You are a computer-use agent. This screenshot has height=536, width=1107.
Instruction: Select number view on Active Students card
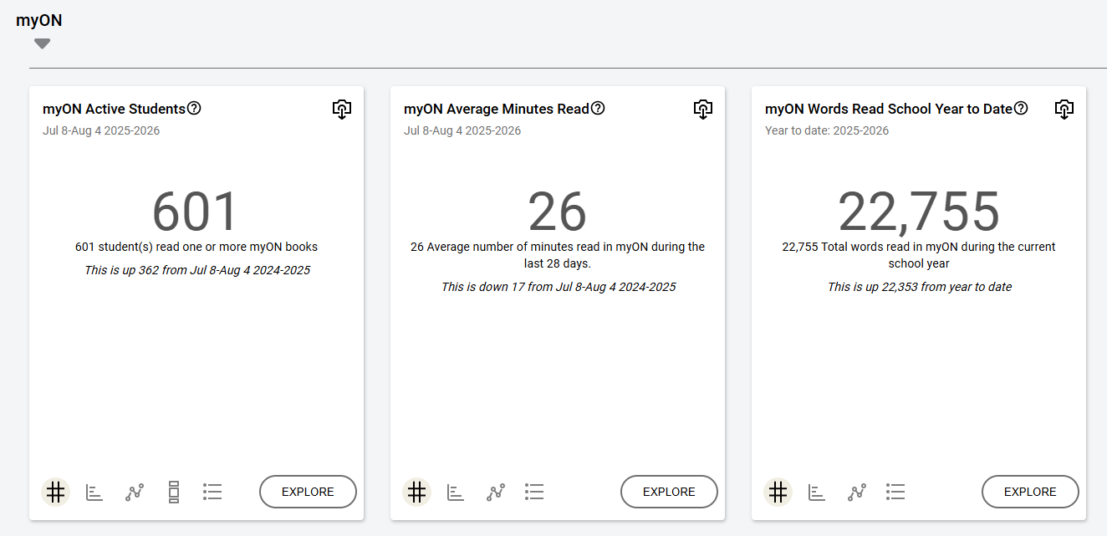56,492
